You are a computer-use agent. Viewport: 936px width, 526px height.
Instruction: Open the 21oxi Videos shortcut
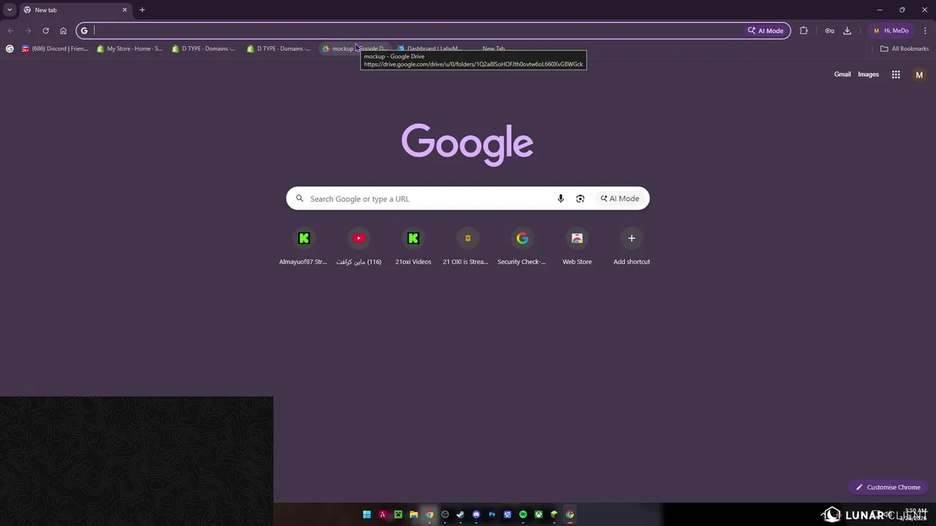click(x=413, y=247)
